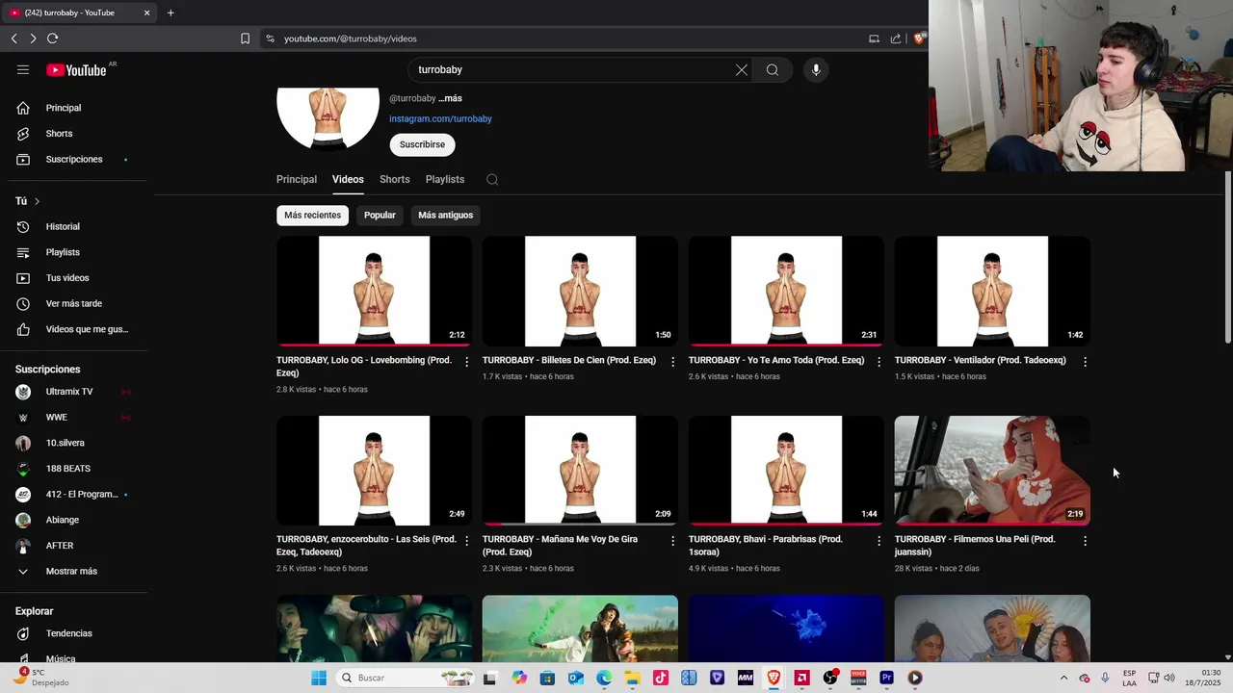Click the page vertical scrollbar
Viewport: 1233px width, 693px height.
[1228, 258]
